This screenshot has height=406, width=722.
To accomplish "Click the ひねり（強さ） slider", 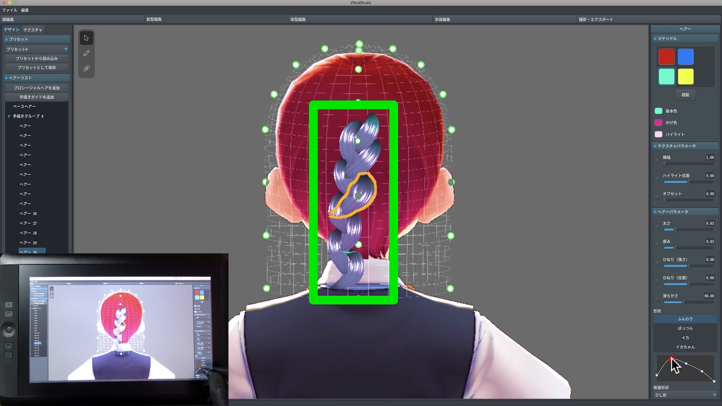I will point(688,266).
